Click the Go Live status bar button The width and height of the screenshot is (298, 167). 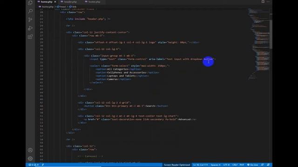click(252, 165)
